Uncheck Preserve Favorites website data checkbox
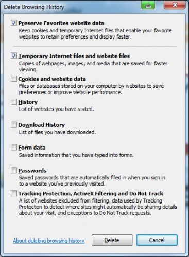This screenshot has width=189, height=257. point(14,23)
